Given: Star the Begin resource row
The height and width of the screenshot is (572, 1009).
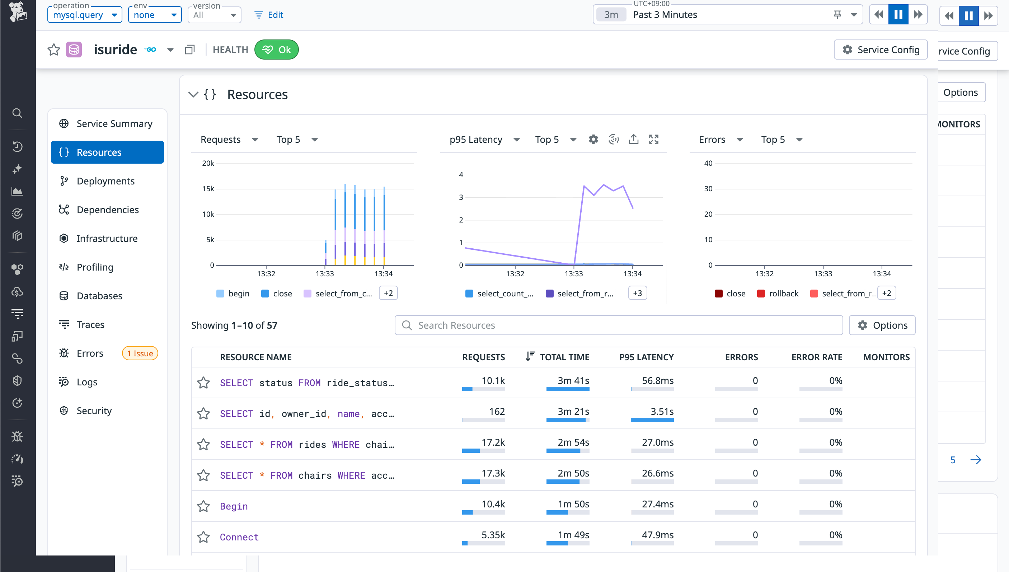Looking at the screenshot, I should click(203, 506).
